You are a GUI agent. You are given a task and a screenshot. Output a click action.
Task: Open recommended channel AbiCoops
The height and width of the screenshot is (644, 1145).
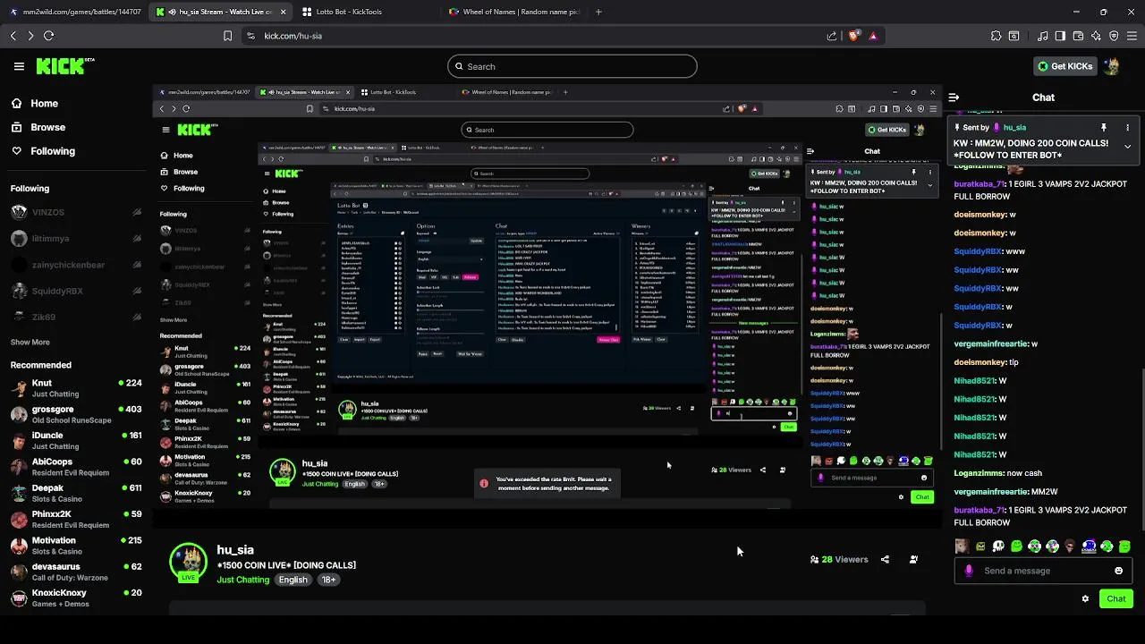tap(76, 467)
